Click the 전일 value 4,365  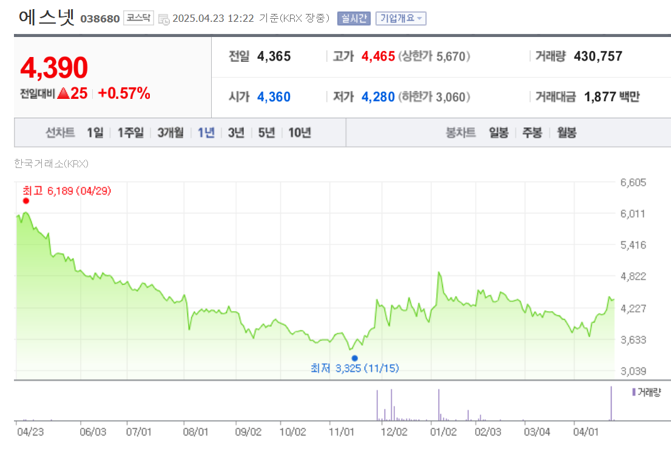coord(274,56)
